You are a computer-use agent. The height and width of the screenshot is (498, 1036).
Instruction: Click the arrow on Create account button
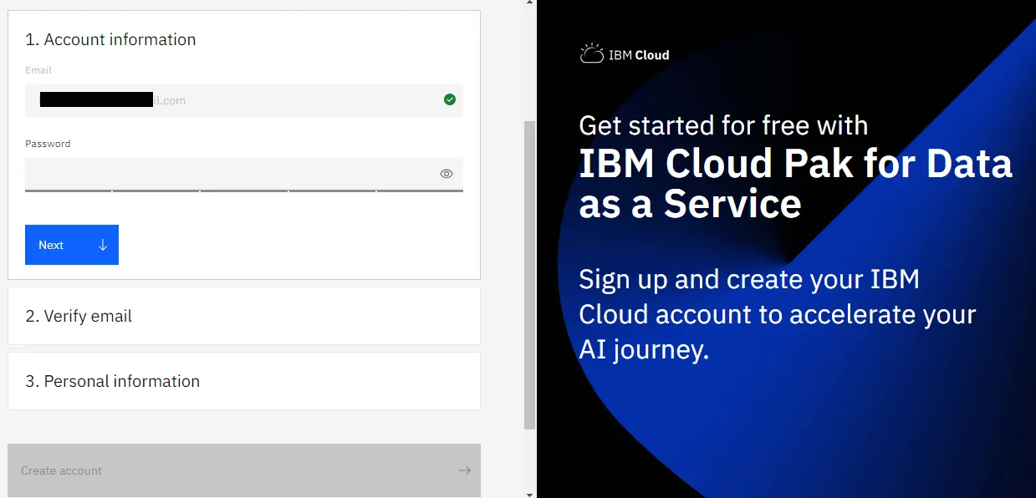pyautogui.click(x=465, y=470)
